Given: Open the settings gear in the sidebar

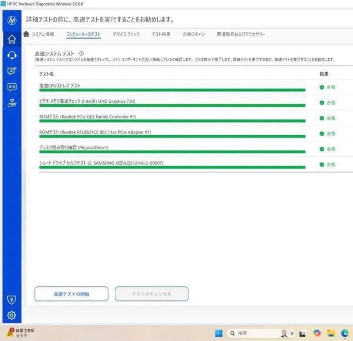Looking at the screenshot, I should point(12,314).
